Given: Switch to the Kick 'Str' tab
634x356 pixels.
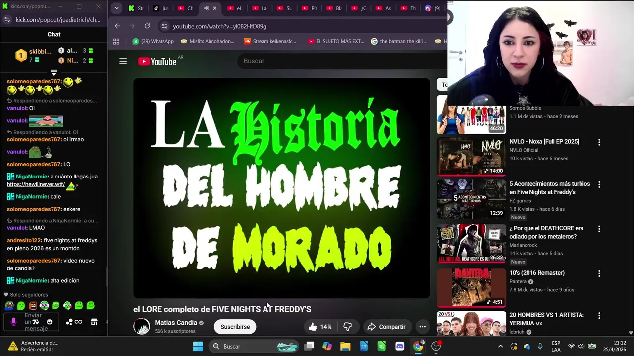Looking at the screenshot, I should (x=136, y=8).
